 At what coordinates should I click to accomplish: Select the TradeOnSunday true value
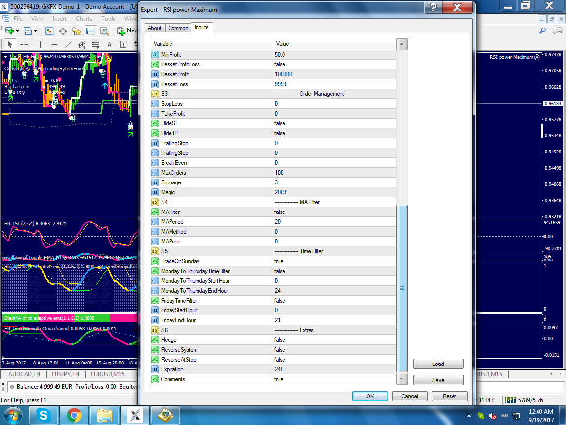(x=334, y=261)
